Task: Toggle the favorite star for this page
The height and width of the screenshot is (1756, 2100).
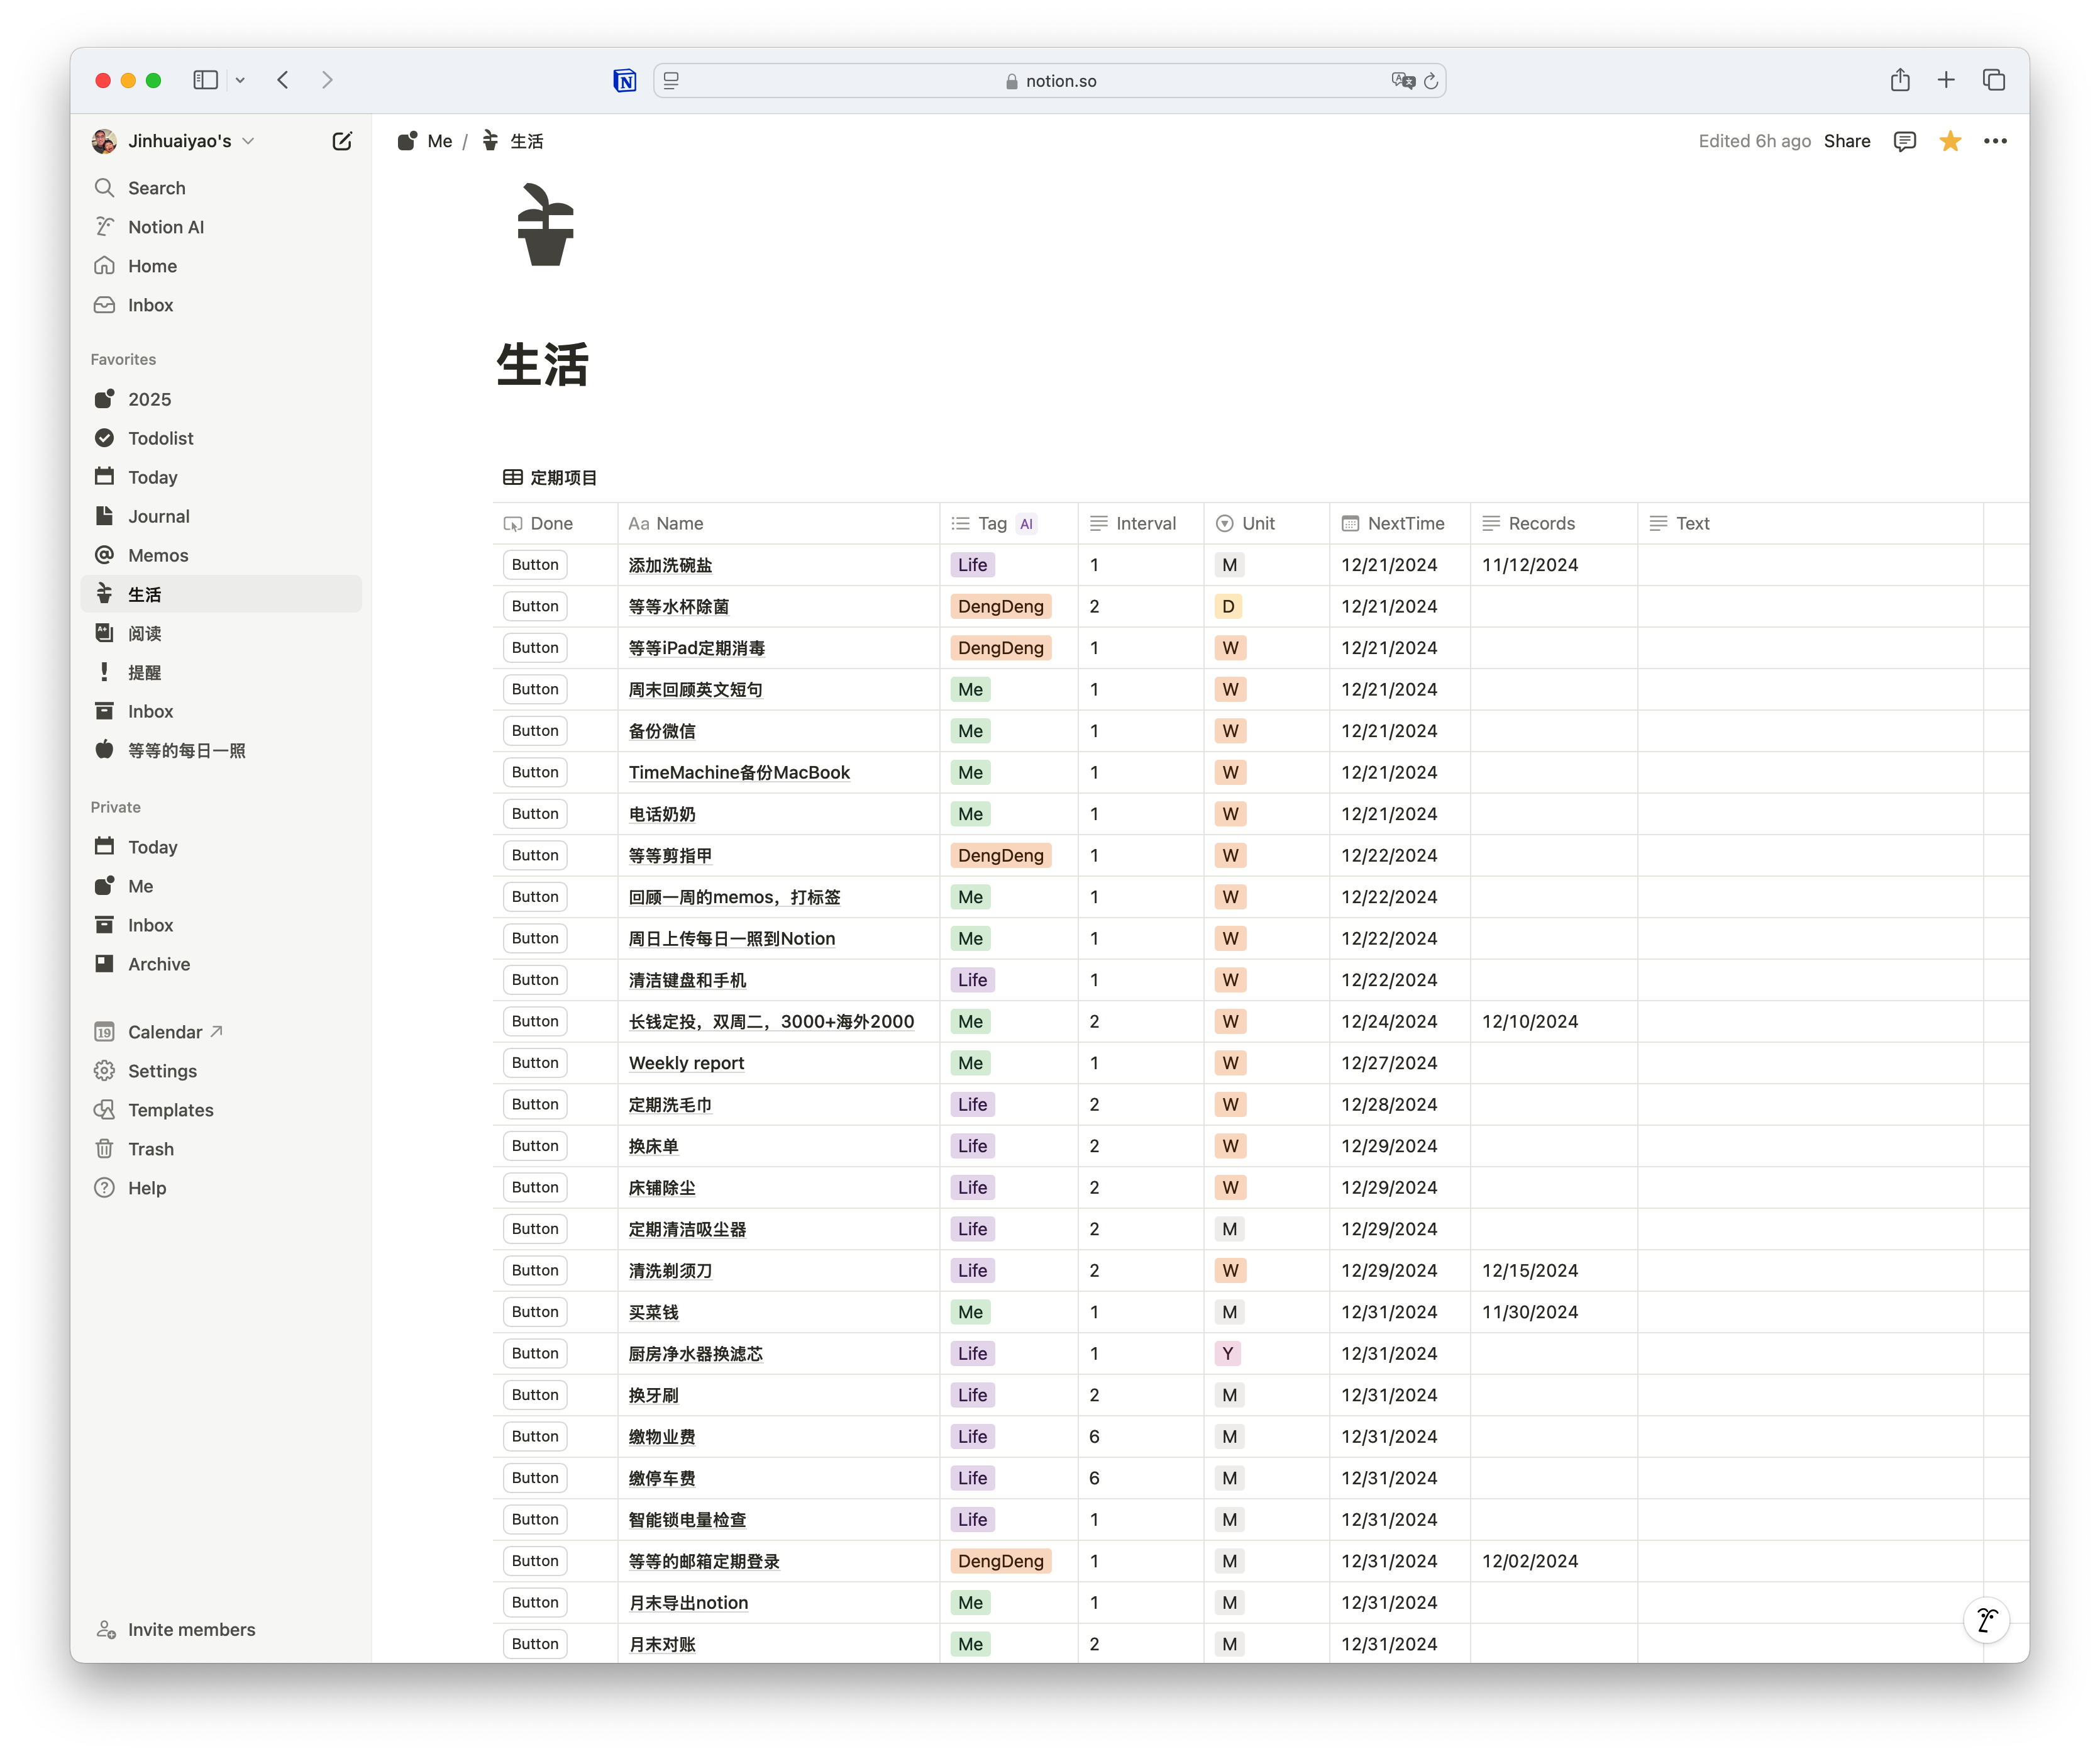Action: click(1950, 141)
